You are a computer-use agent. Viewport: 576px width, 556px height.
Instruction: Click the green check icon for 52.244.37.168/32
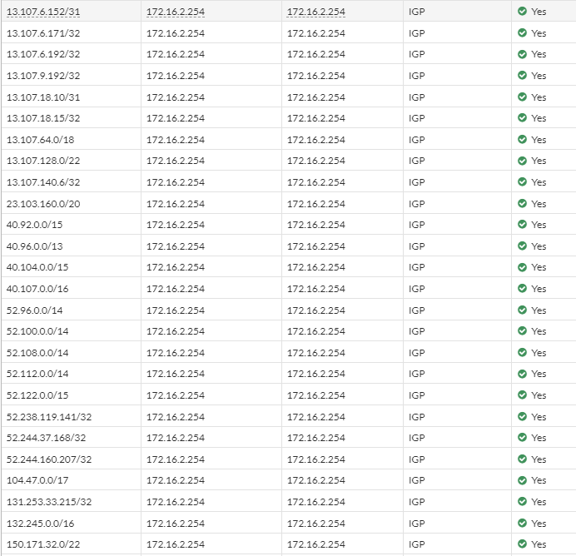522,438
